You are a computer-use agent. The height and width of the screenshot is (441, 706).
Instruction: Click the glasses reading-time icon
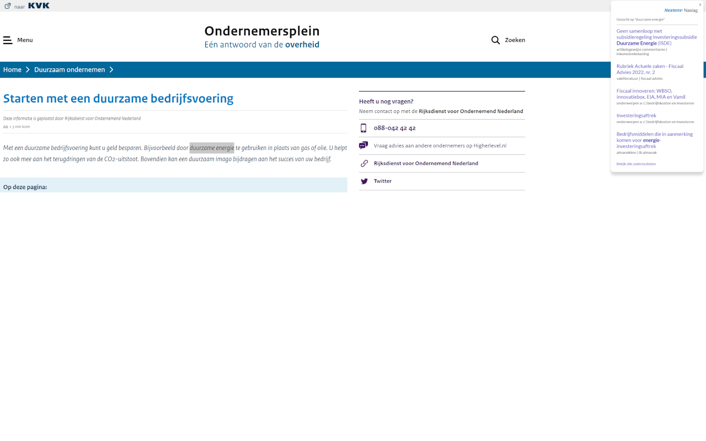pos(6,127)
